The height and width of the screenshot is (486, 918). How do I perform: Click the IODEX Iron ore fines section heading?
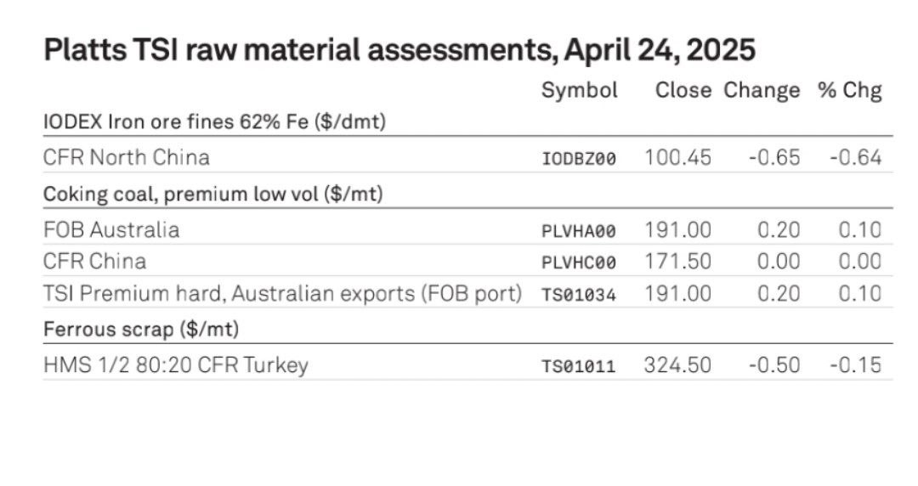(x=214, y=121)
